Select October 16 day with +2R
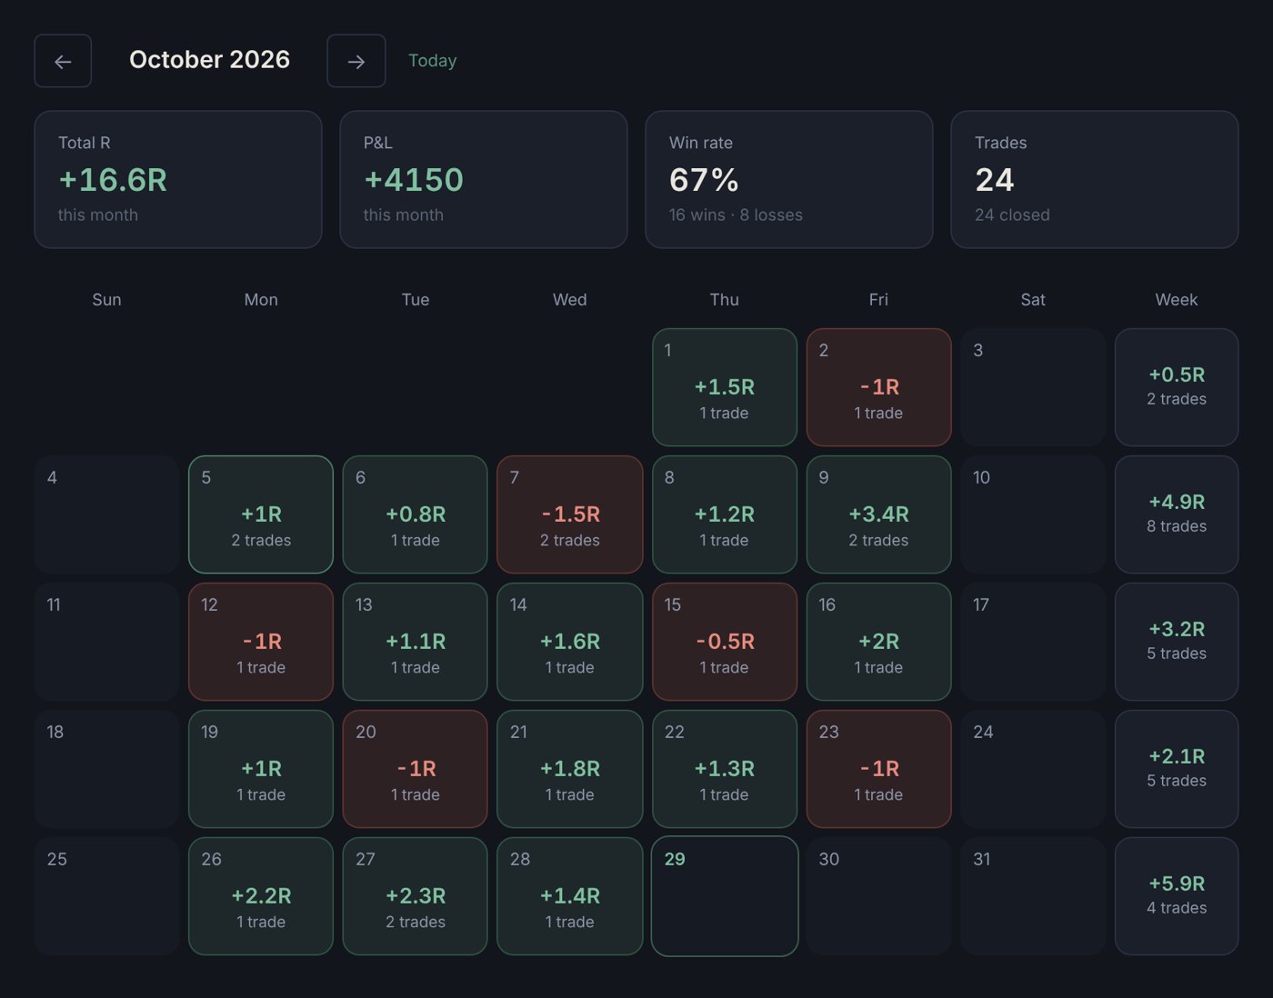This screenshot has width=1273, height=998. point(878,642)
